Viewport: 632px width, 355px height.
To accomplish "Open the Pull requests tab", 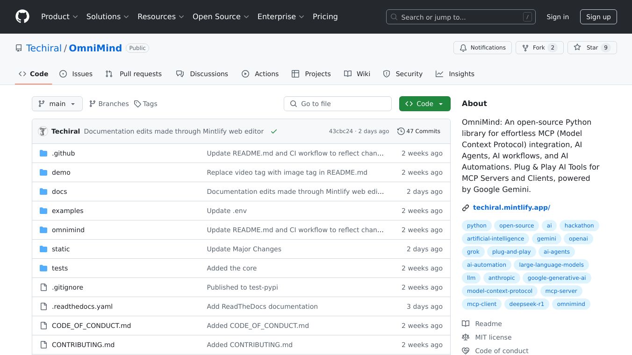I will [134, 74].
